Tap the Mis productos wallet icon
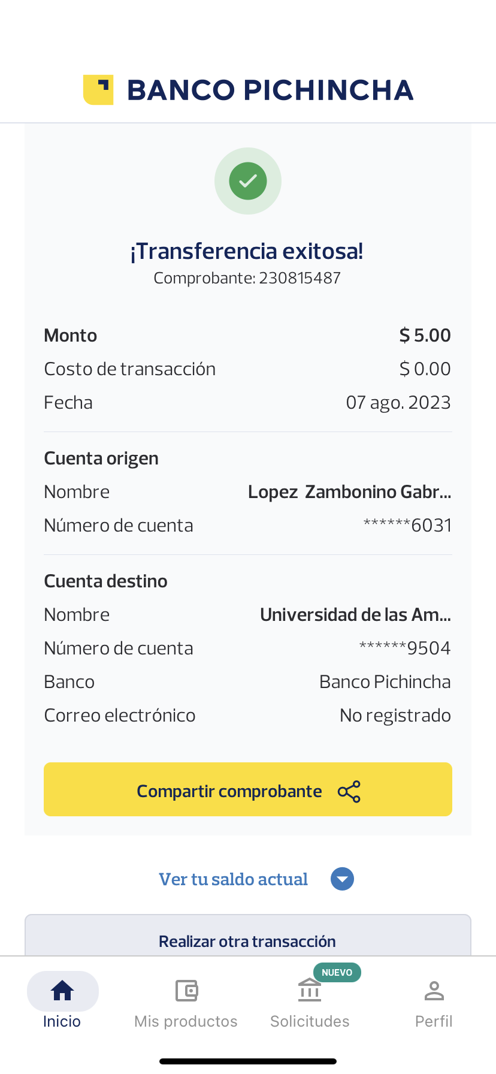 point(186,991)
